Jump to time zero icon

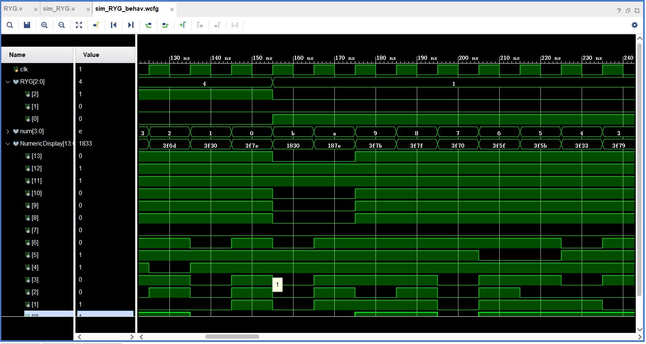[x=113, y=25]
